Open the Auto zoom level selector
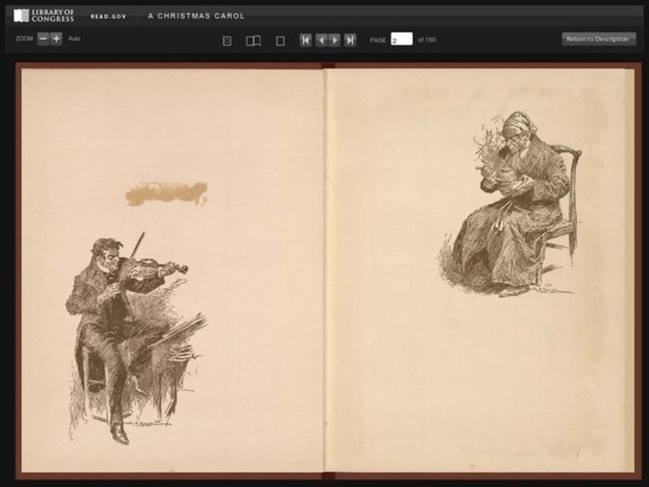The image size is (649, 487). click(x=75, y=38)
